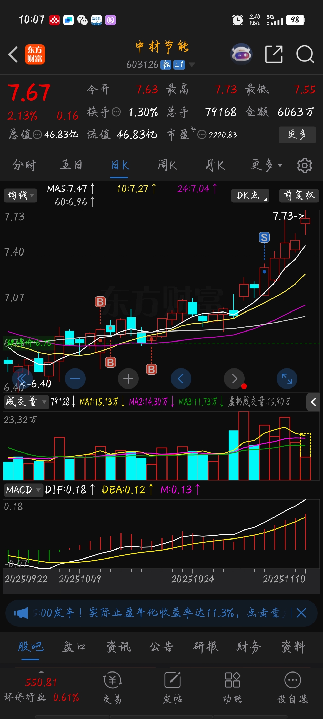Tap the sector index value 550.81
The image size is (323, 719).
pyautogui.click(x=41, y=683)
